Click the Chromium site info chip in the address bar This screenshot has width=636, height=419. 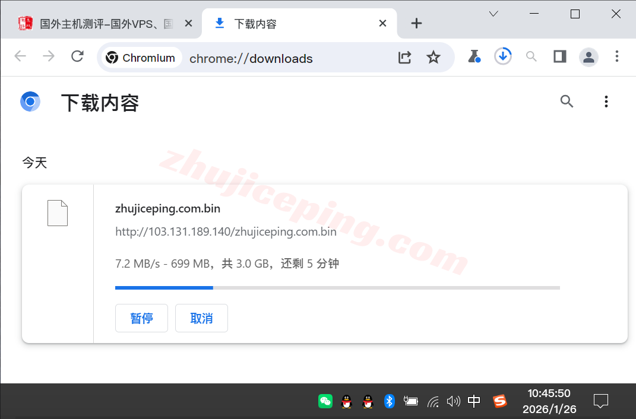[x=141, y=58]
